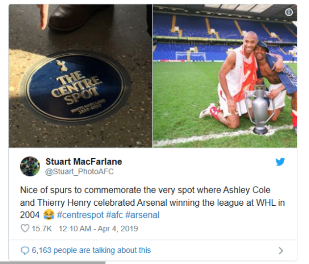Click the right chevron arrow of the conversation row
The width and height of the screenshot is (309, 264).
[x=281, y=250]
